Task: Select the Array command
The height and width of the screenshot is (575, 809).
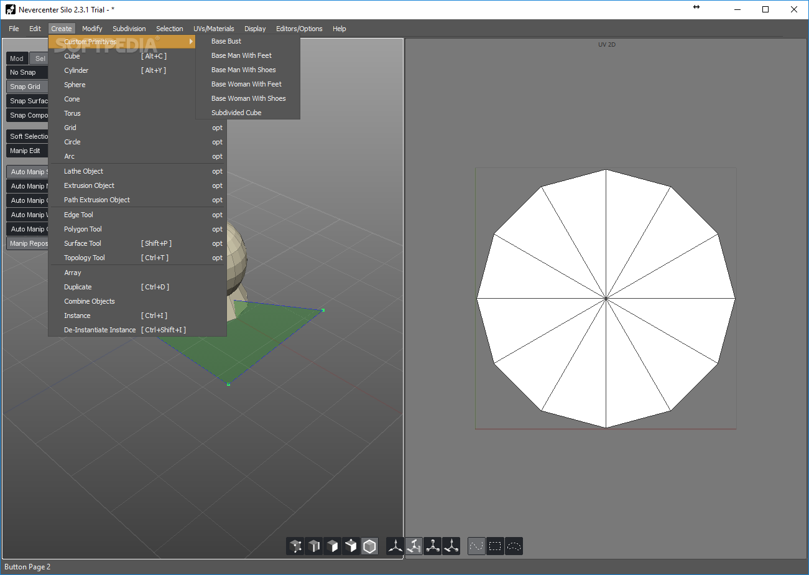Action: click(137, 273)
